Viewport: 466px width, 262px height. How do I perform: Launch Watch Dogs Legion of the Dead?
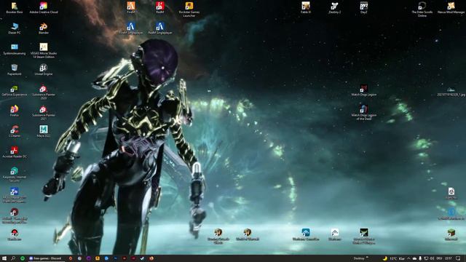(364, 113)
